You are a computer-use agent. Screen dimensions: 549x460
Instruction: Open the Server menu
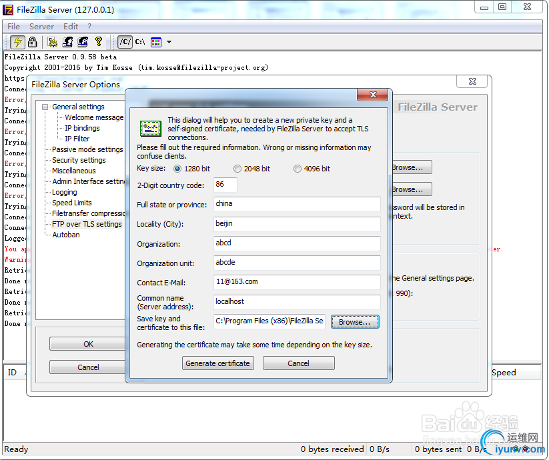pyautogui.click(x=41, y=27)
